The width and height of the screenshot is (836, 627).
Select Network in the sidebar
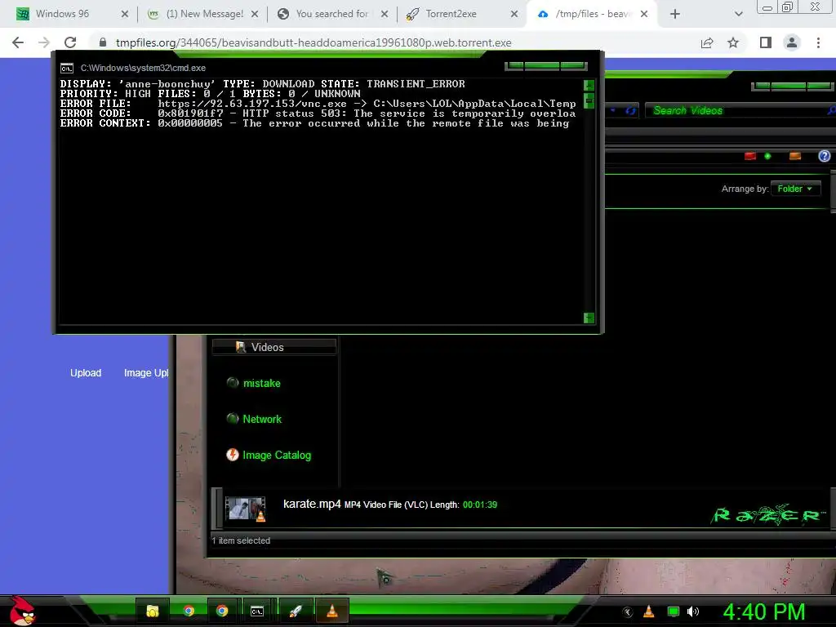pos(262,419)
